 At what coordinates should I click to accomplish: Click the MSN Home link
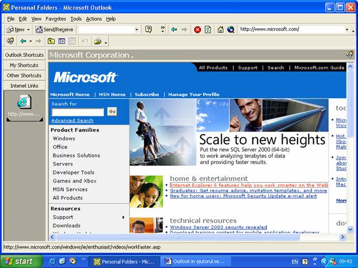coord(112,95)
